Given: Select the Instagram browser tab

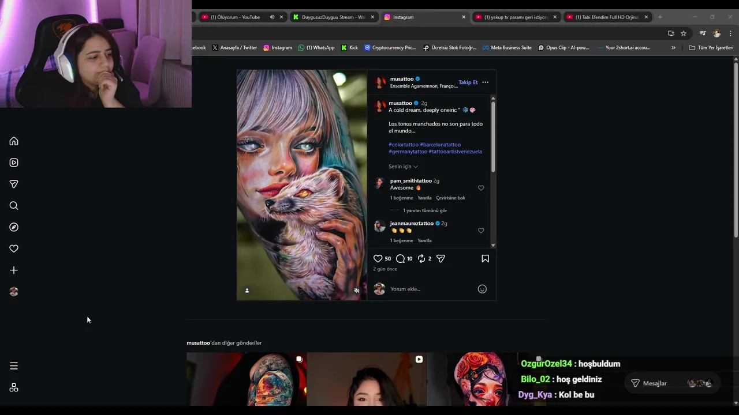Looking at the screenshot, I should tap(424, 17).
